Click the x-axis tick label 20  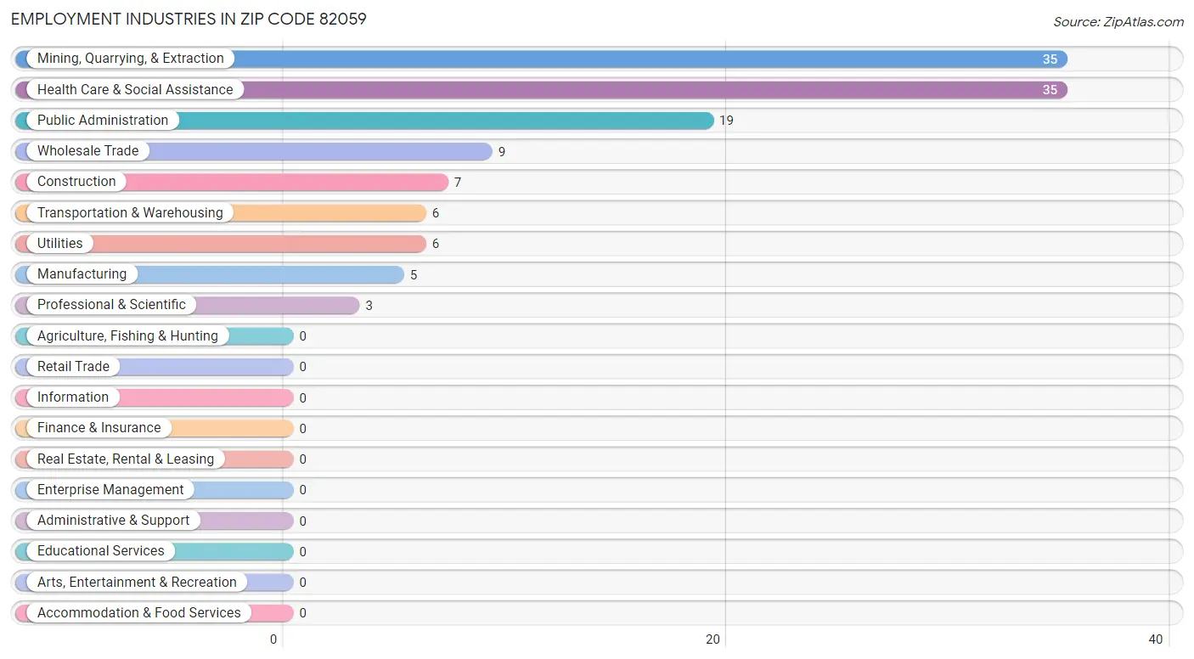(x=713, y=639)
